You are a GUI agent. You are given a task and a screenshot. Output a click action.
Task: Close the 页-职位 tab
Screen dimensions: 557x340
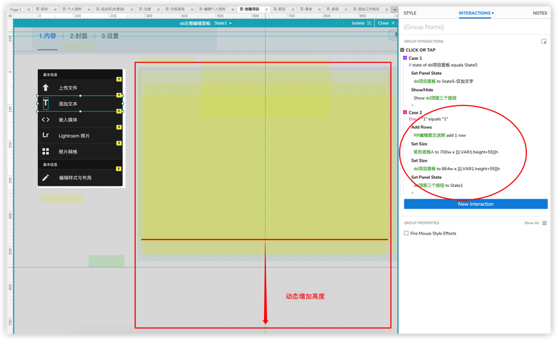[292, 10]
